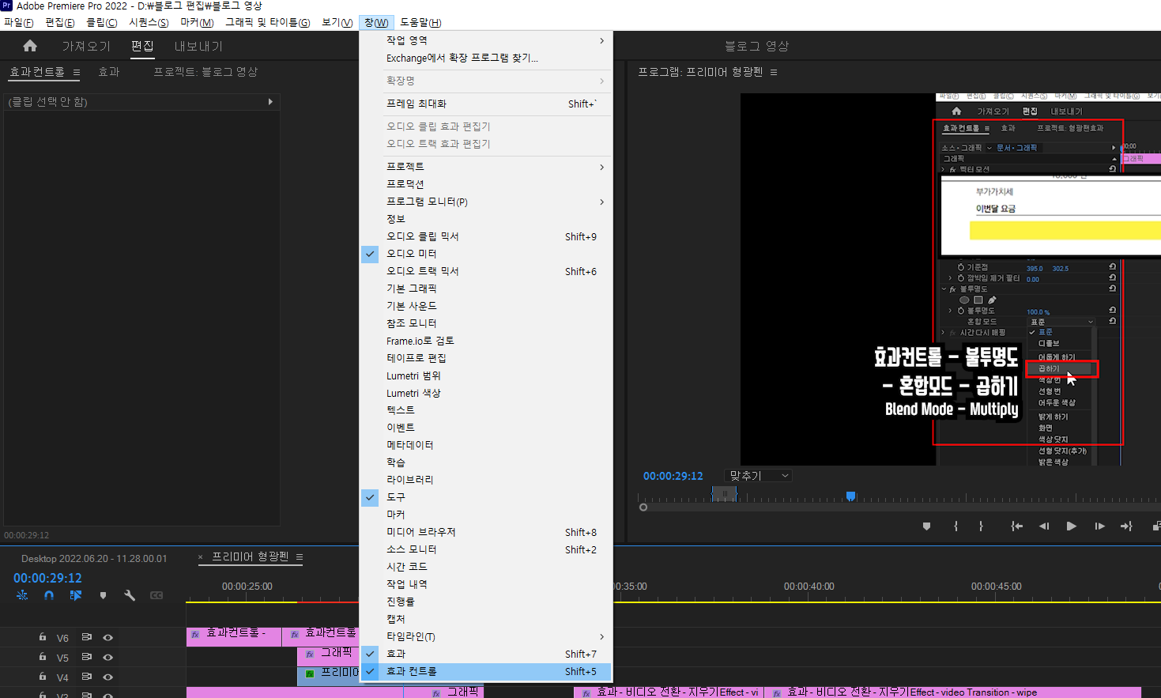Viewport: 1161px width, 698px height.
Task: Click the Program Monitor blue playhead marker
Action: click(850, 496)
